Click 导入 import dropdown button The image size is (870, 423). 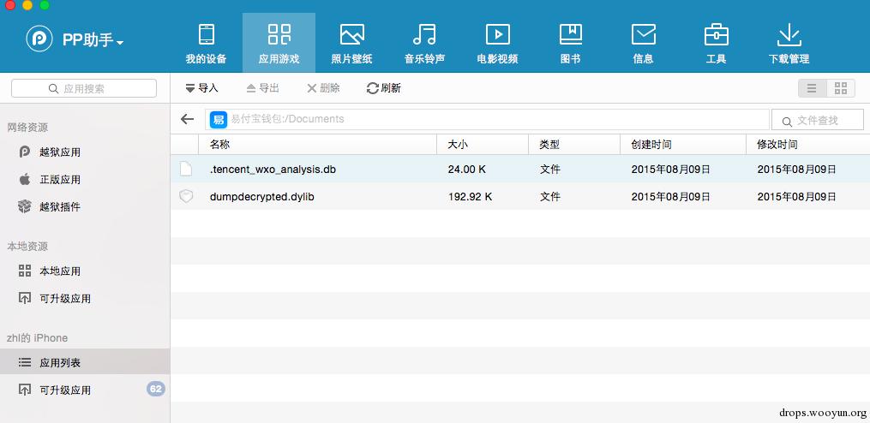201,88
